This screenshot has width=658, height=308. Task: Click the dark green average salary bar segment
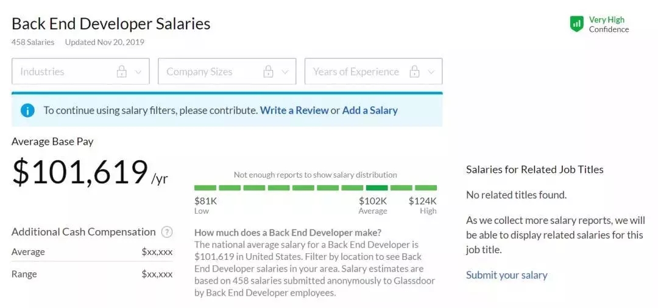(377, 187)
